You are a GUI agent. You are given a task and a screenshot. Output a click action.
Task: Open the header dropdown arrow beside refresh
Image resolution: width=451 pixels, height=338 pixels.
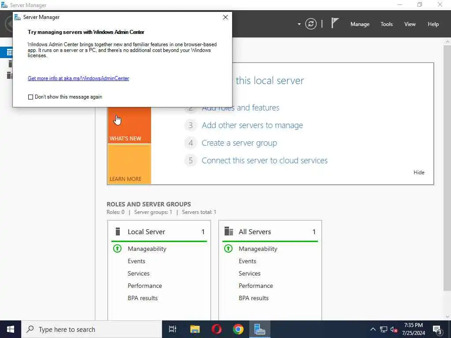(299, 24)
